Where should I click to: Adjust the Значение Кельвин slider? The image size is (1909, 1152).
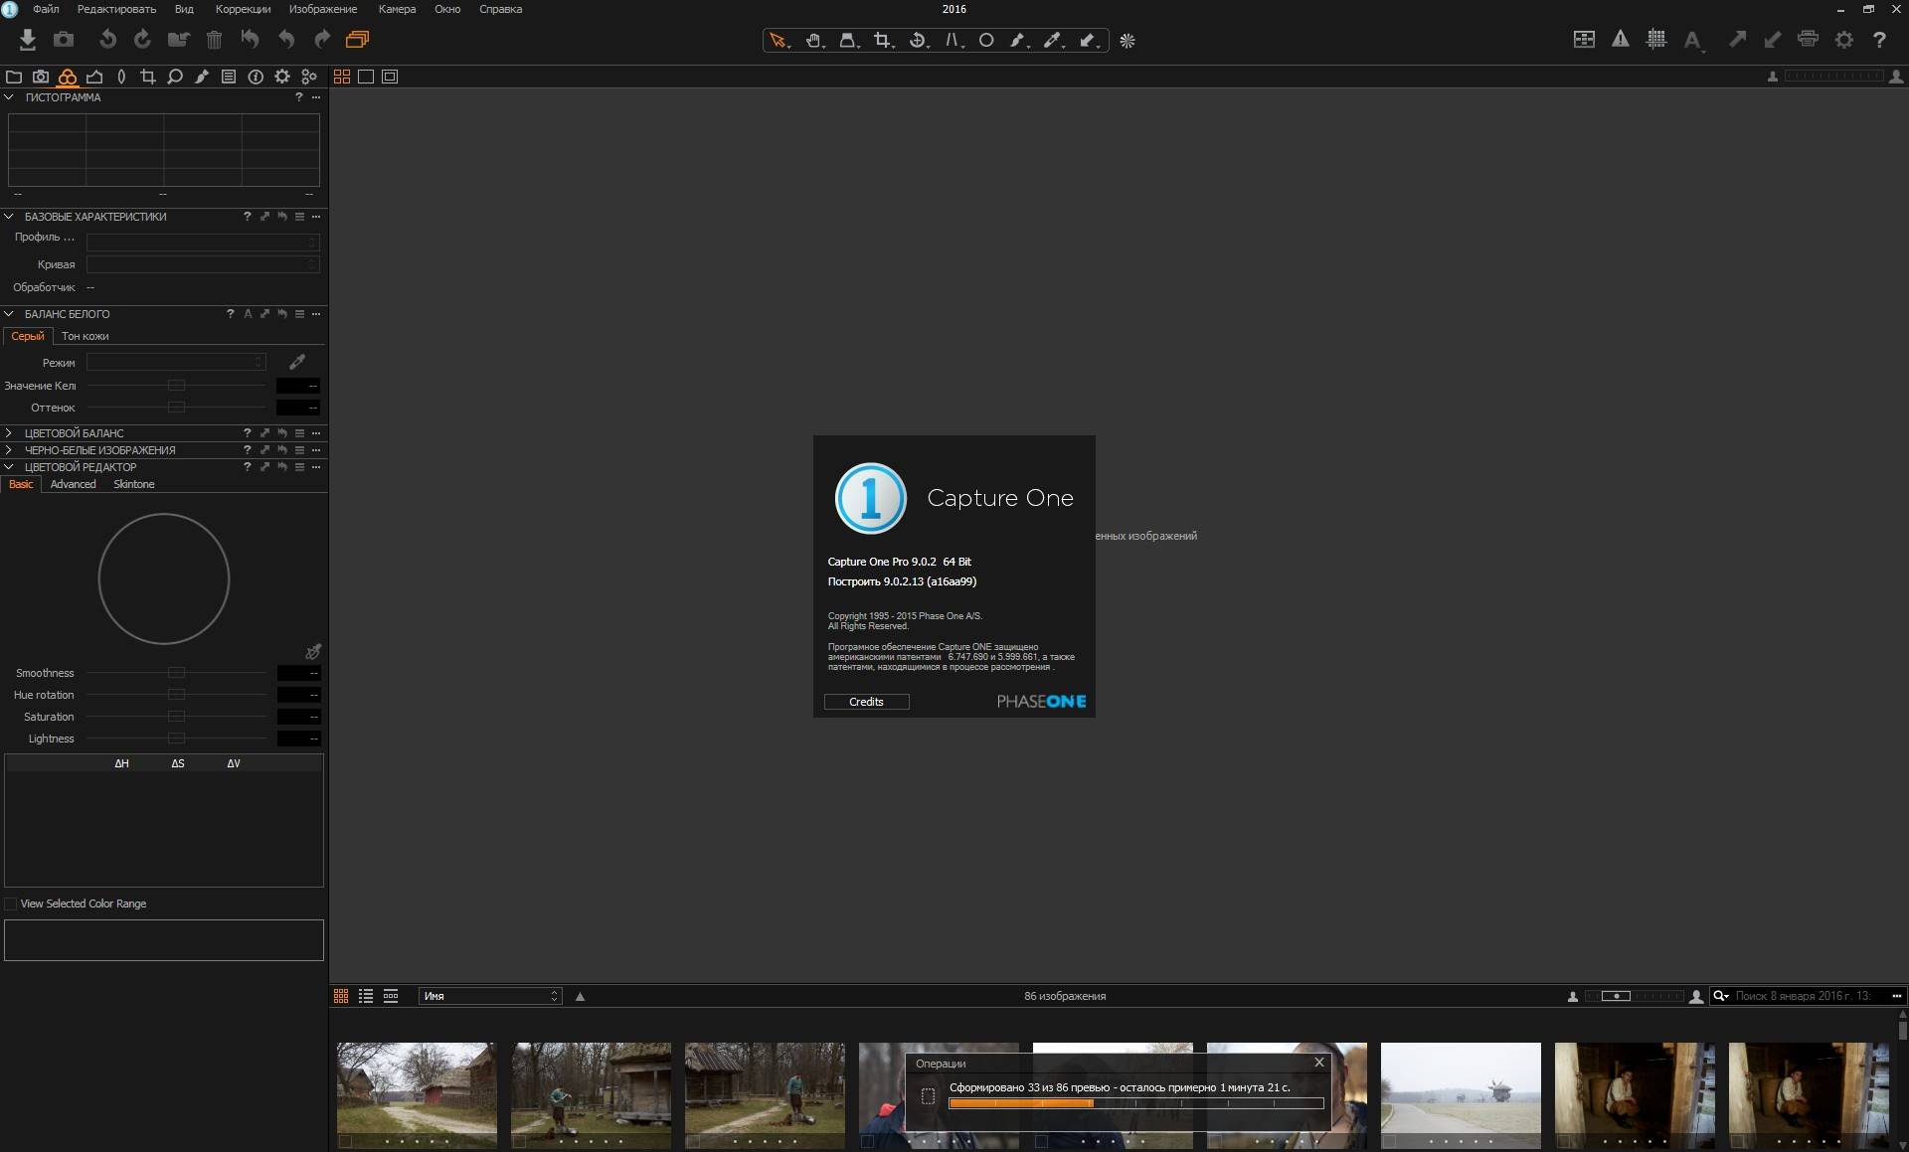point(177,386)
